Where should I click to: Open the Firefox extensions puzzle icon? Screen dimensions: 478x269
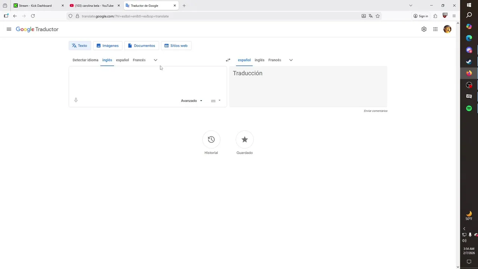click(x=435, y=16)
